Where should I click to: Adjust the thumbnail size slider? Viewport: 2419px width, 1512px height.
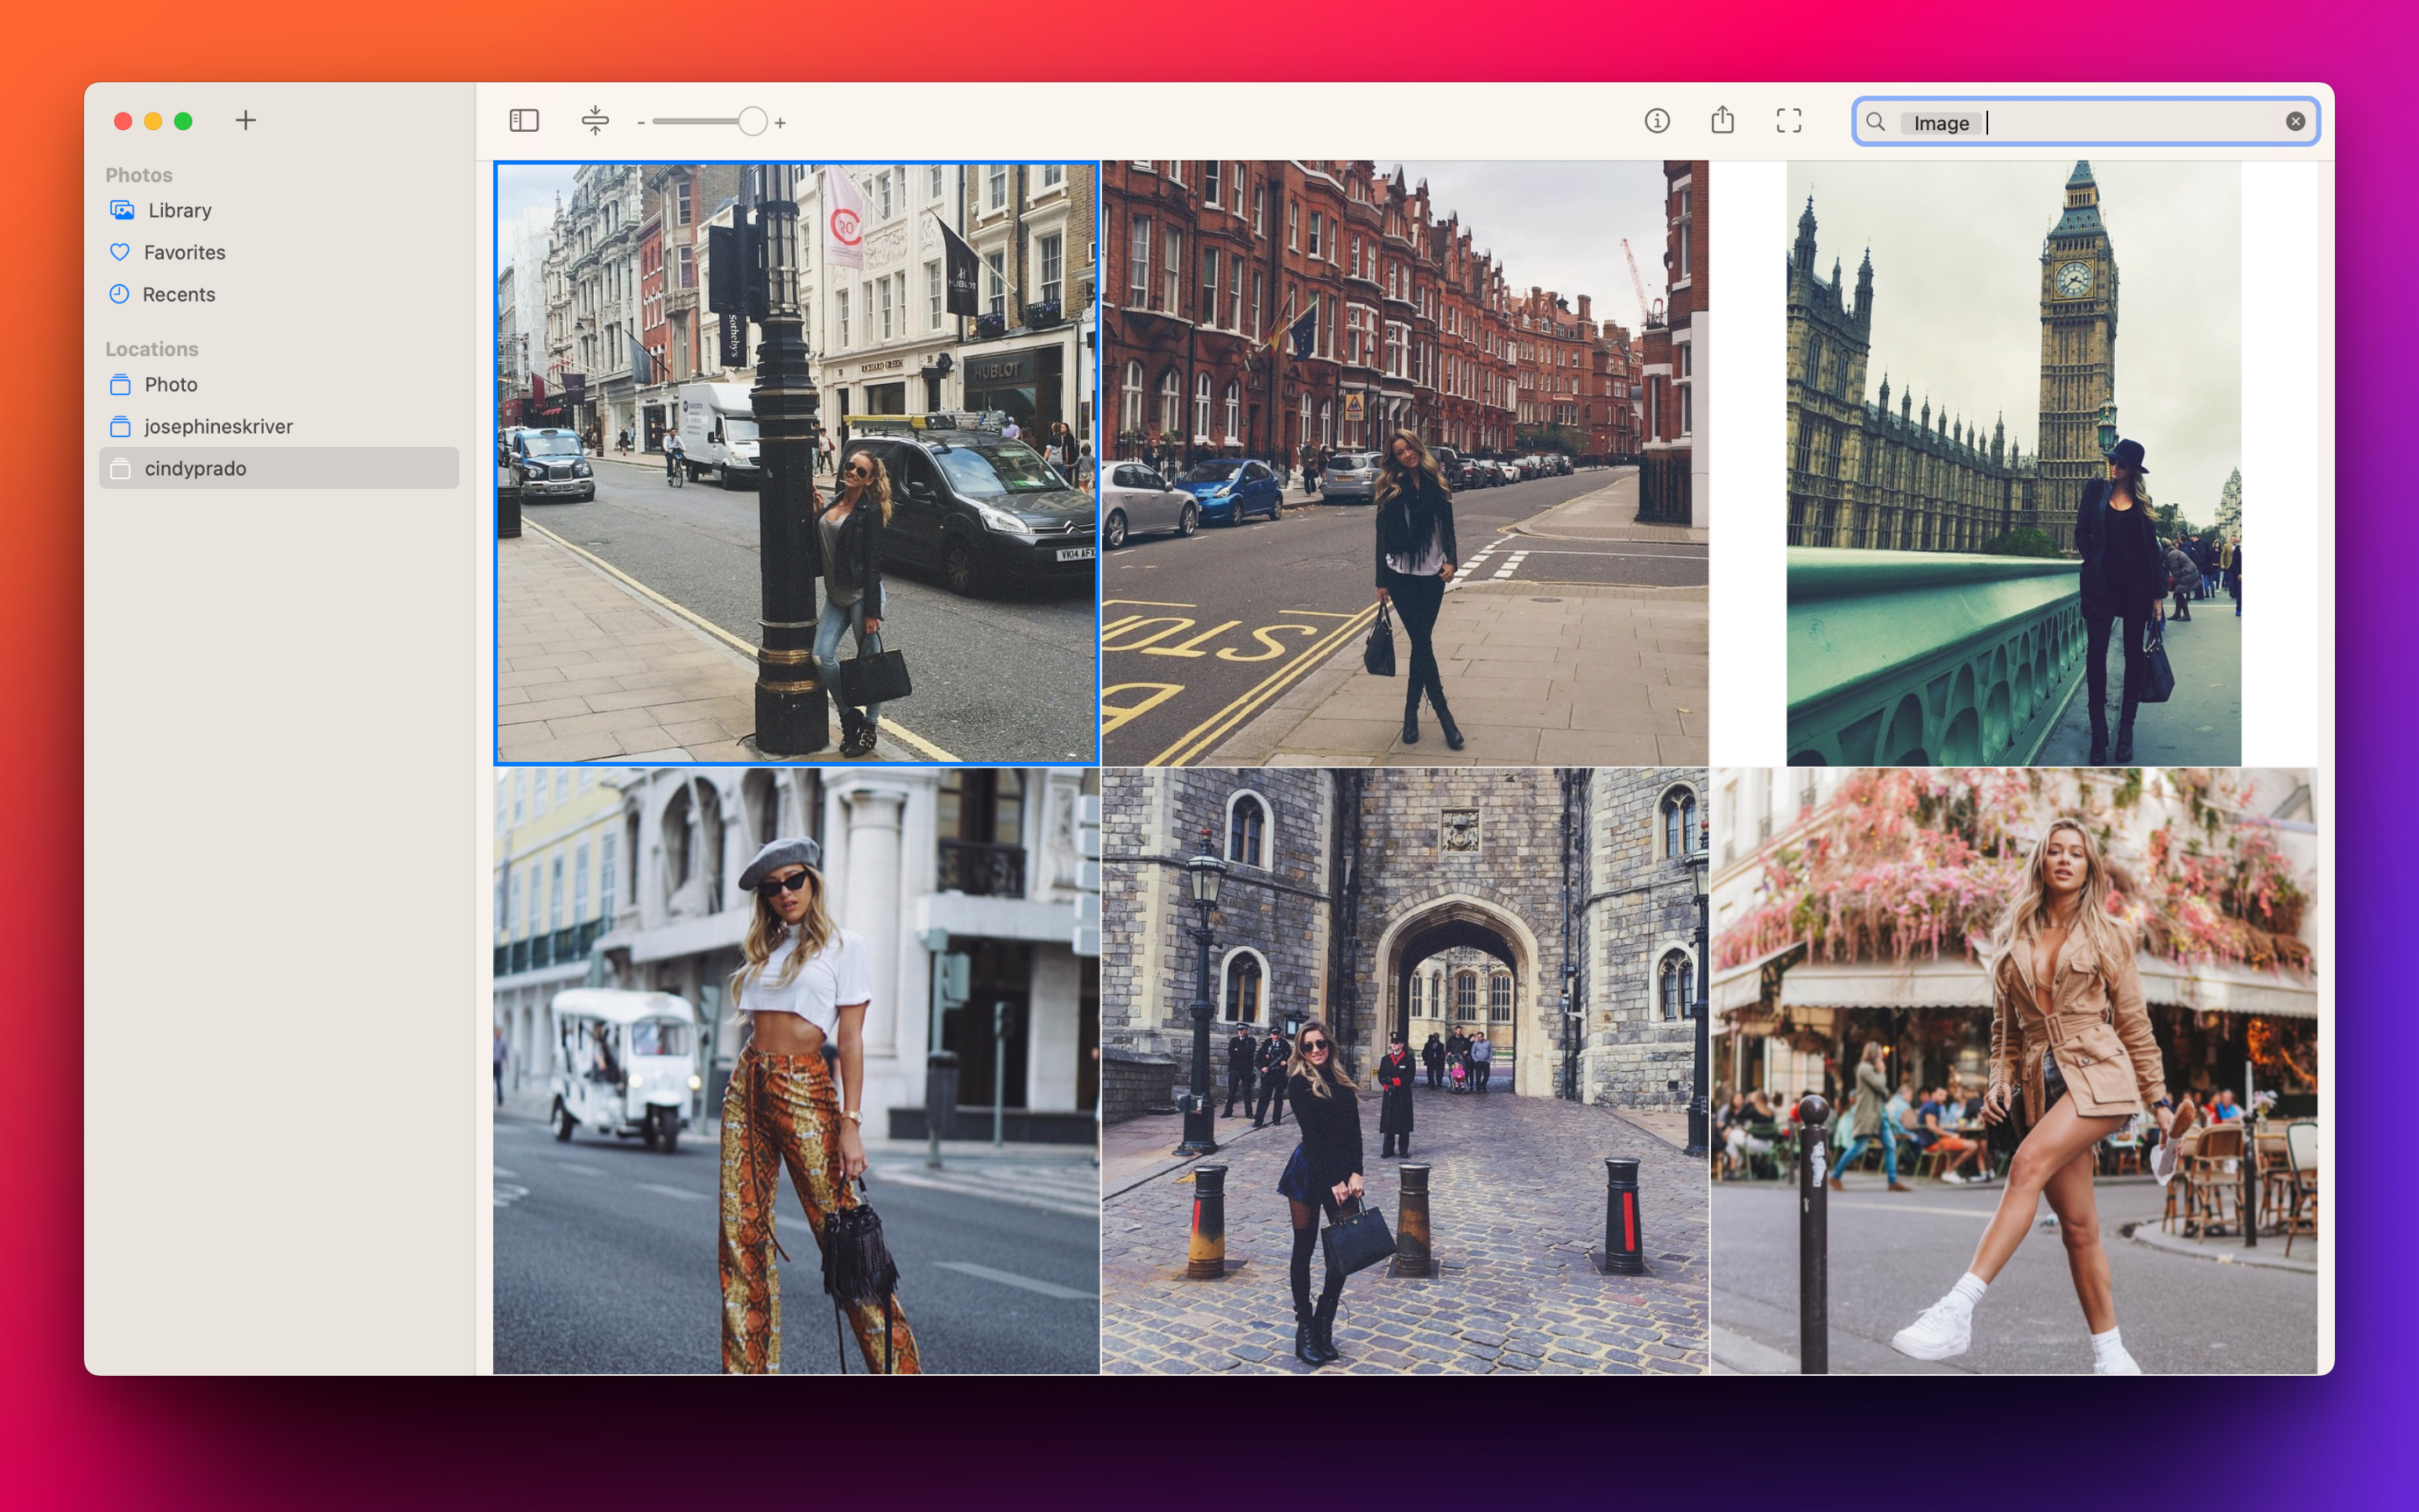(x=751, y=120)
